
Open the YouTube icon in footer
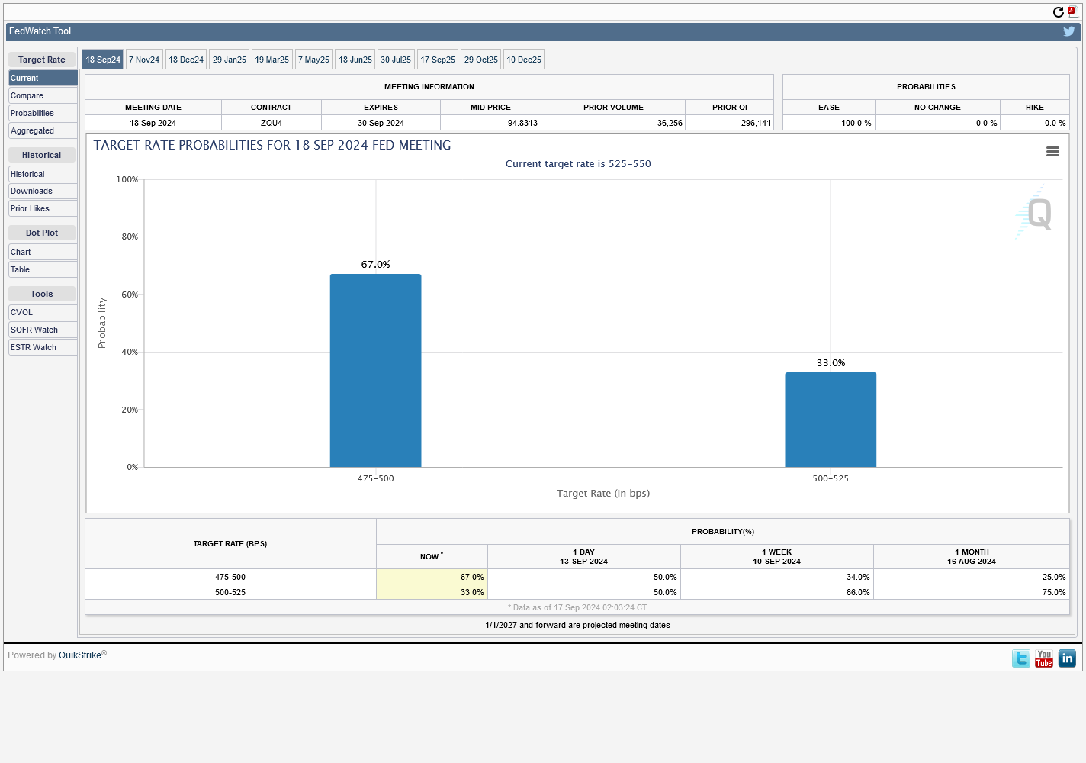point(1044,658)
